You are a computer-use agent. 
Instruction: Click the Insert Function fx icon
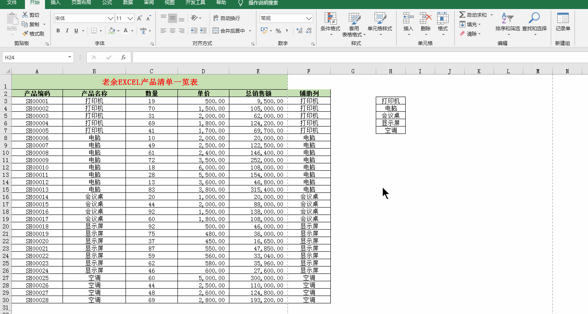(123, 57)
